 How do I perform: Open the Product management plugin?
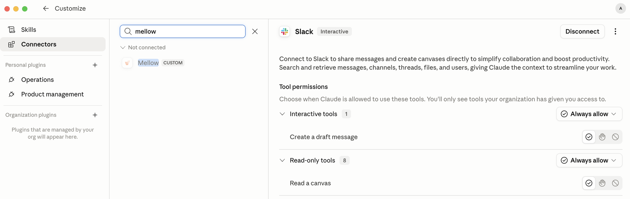pos(53,94)
